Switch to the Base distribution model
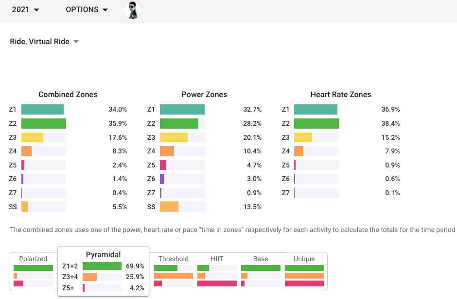This screenshot has width=457, height=299. click(261, 271)
